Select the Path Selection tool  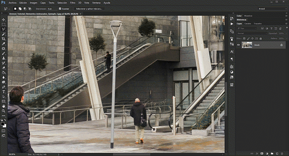[3, 96]
